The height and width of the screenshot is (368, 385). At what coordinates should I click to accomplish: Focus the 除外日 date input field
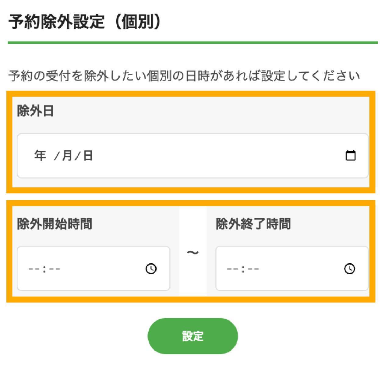192,156
